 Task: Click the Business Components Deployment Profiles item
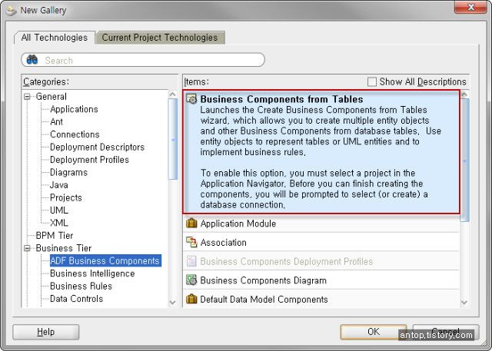coord(321,261)
